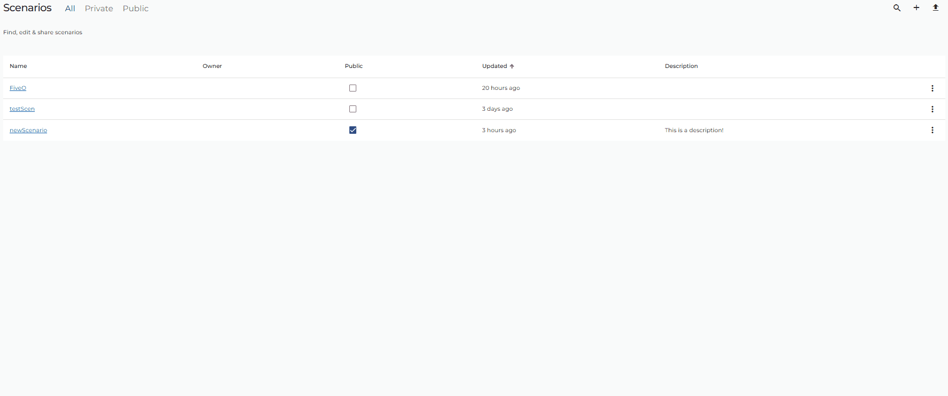
Task: Switch to the Private tab
Action: point(99,9)
